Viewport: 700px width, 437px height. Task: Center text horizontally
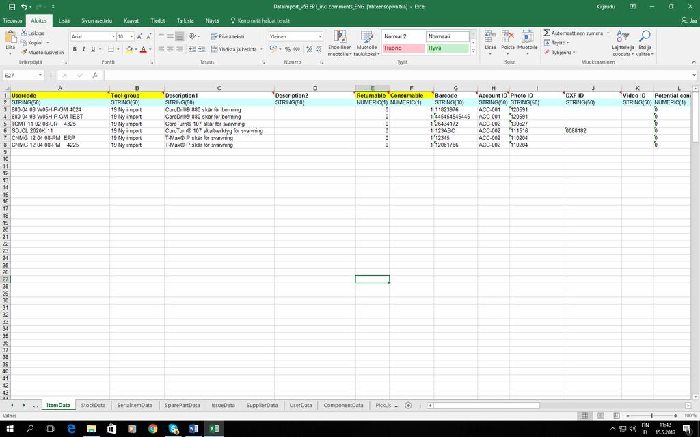click(x=170, y=49)
